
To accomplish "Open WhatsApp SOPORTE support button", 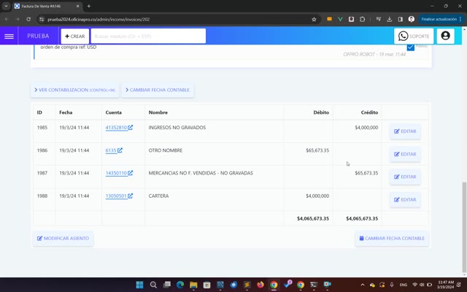I will pyautogui.click(x=414, y=36).
